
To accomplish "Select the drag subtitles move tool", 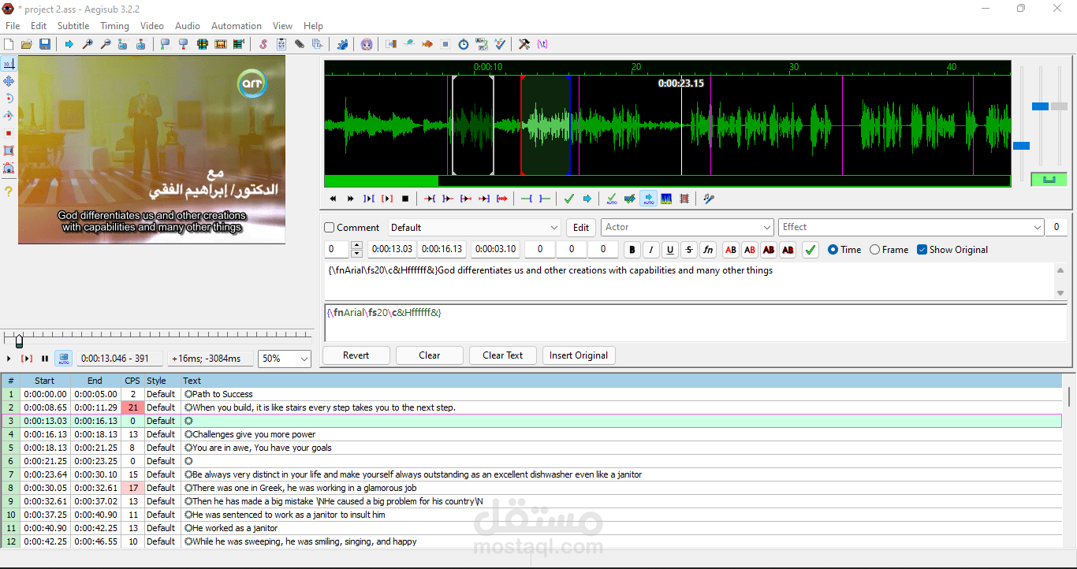I will click(x=9, y=81).
